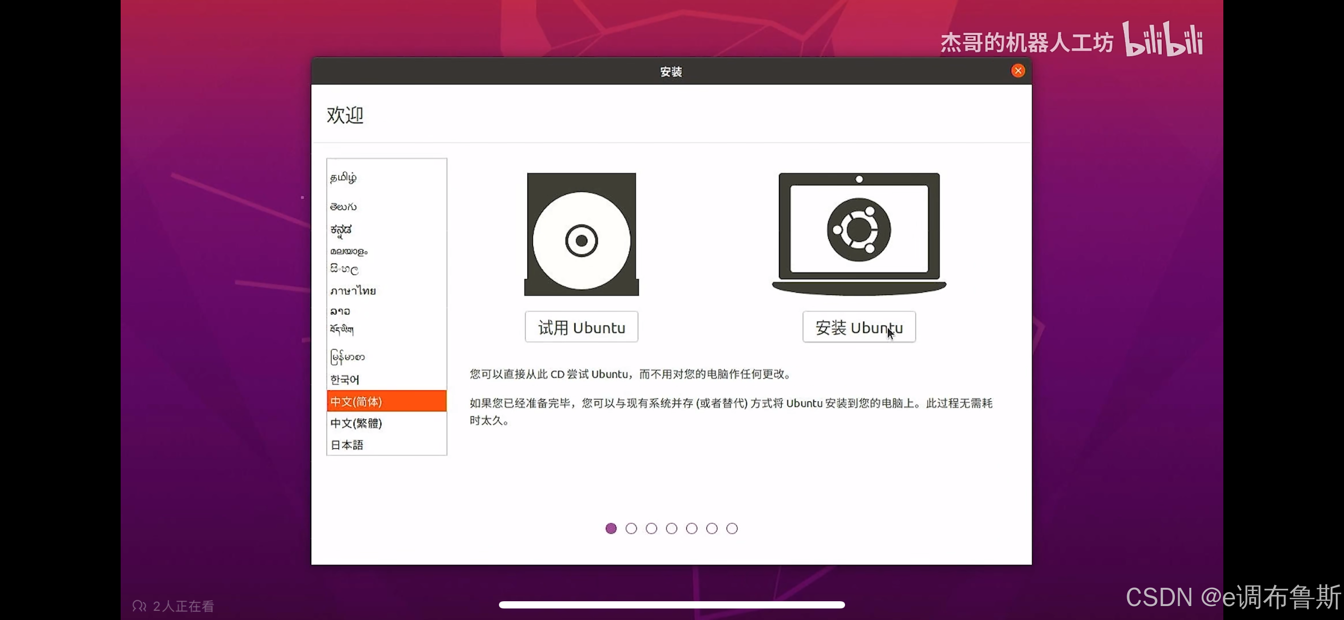Select සිංහල language entry
Image resolution: width=1344 pixels, height=620 pixels.
(386, 269)
